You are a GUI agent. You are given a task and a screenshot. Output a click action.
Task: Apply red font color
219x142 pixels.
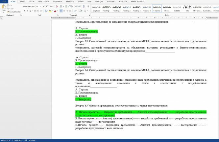point(55,11)
